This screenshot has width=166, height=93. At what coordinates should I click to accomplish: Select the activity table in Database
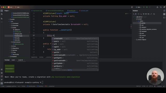point(143,23)
